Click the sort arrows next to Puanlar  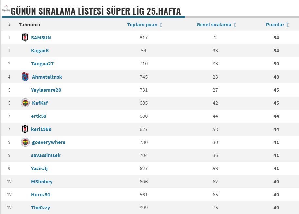point(287,25)
